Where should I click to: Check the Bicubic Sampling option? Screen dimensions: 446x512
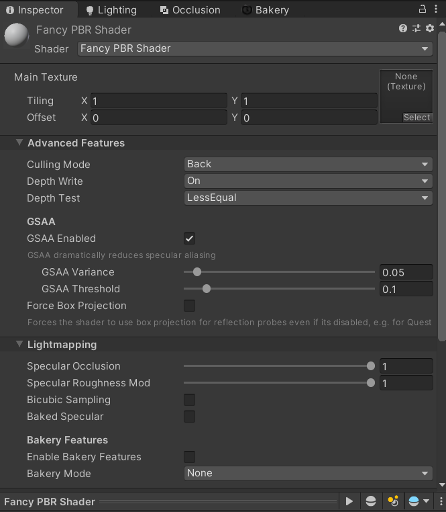(x=190, y=400)
